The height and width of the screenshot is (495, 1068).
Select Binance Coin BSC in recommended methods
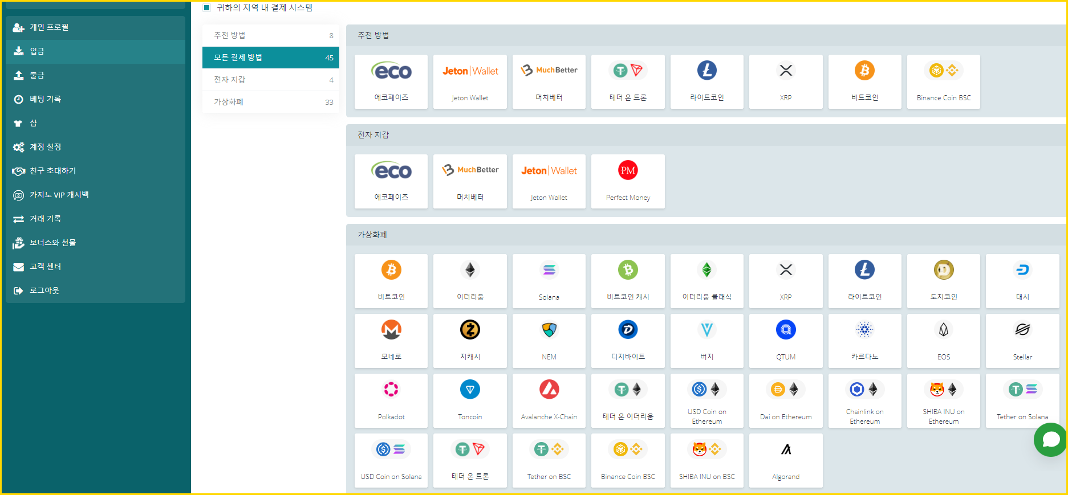pyautogui.click(x=944, y=81)
